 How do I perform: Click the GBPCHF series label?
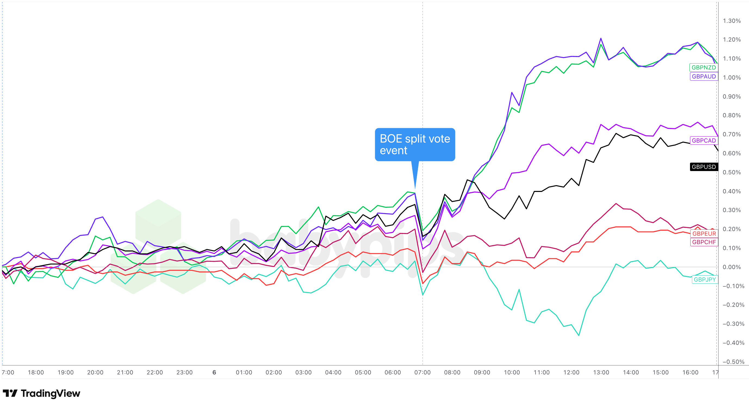point(704,242)
